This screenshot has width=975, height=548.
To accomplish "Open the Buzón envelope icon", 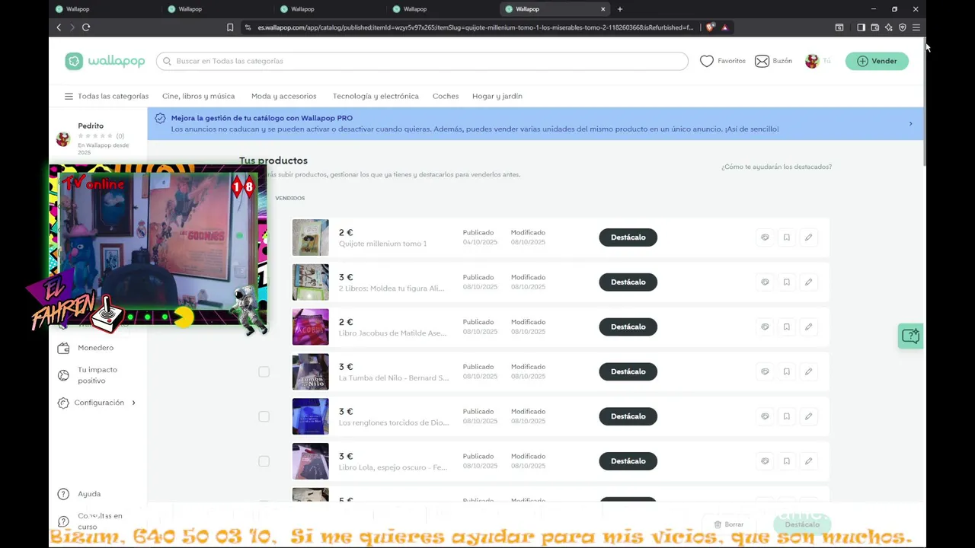I will point(762,61).
